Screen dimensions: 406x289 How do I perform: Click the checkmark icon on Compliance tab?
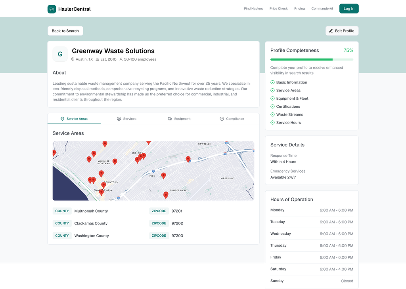[x=222, y=119]
